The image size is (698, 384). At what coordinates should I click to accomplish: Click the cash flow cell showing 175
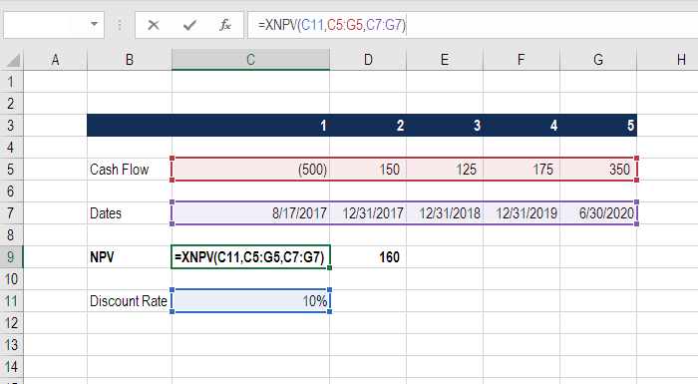[522, 170]
